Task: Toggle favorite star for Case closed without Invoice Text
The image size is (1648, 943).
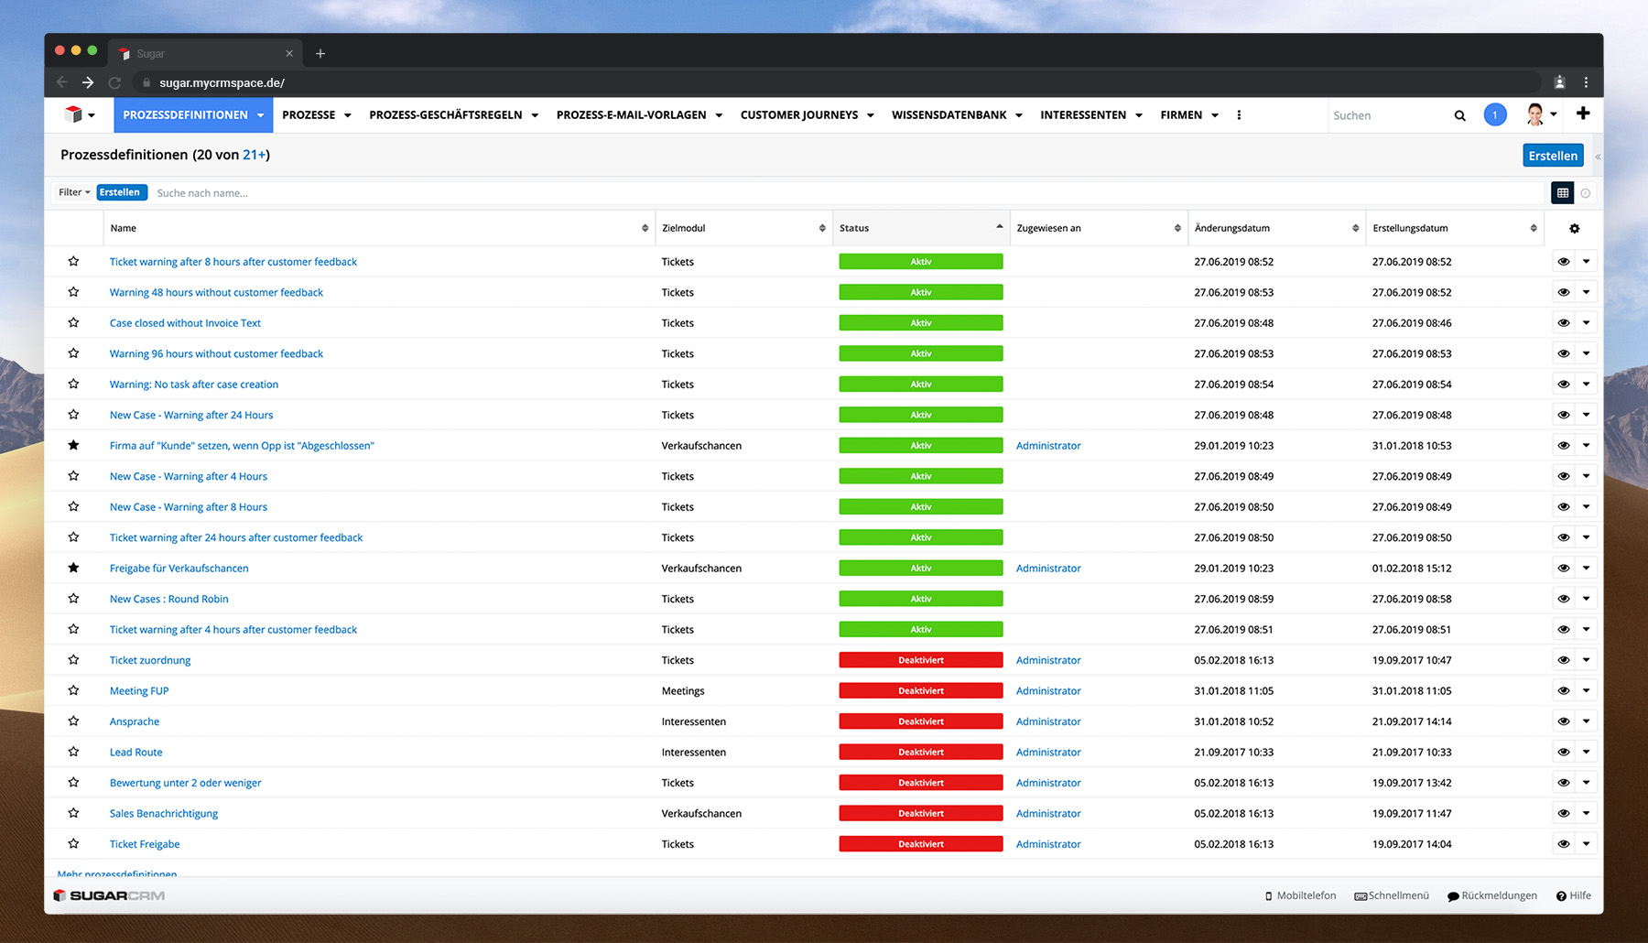Action: 73,322
